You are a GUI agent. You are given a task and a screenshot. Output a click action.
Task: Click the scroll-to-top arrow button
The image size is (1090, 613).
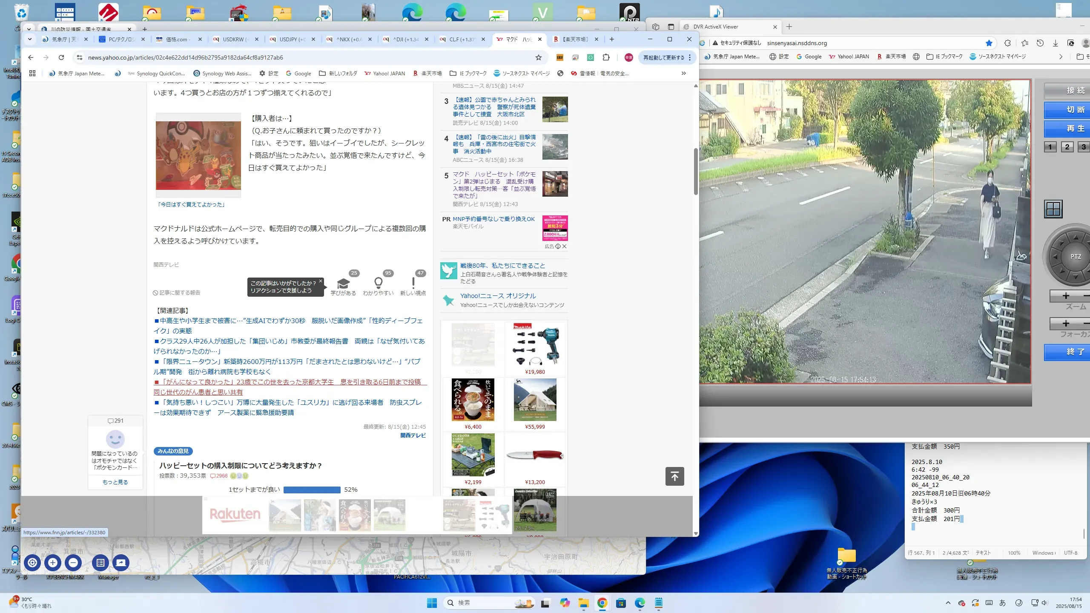click(x=674, y=476)
